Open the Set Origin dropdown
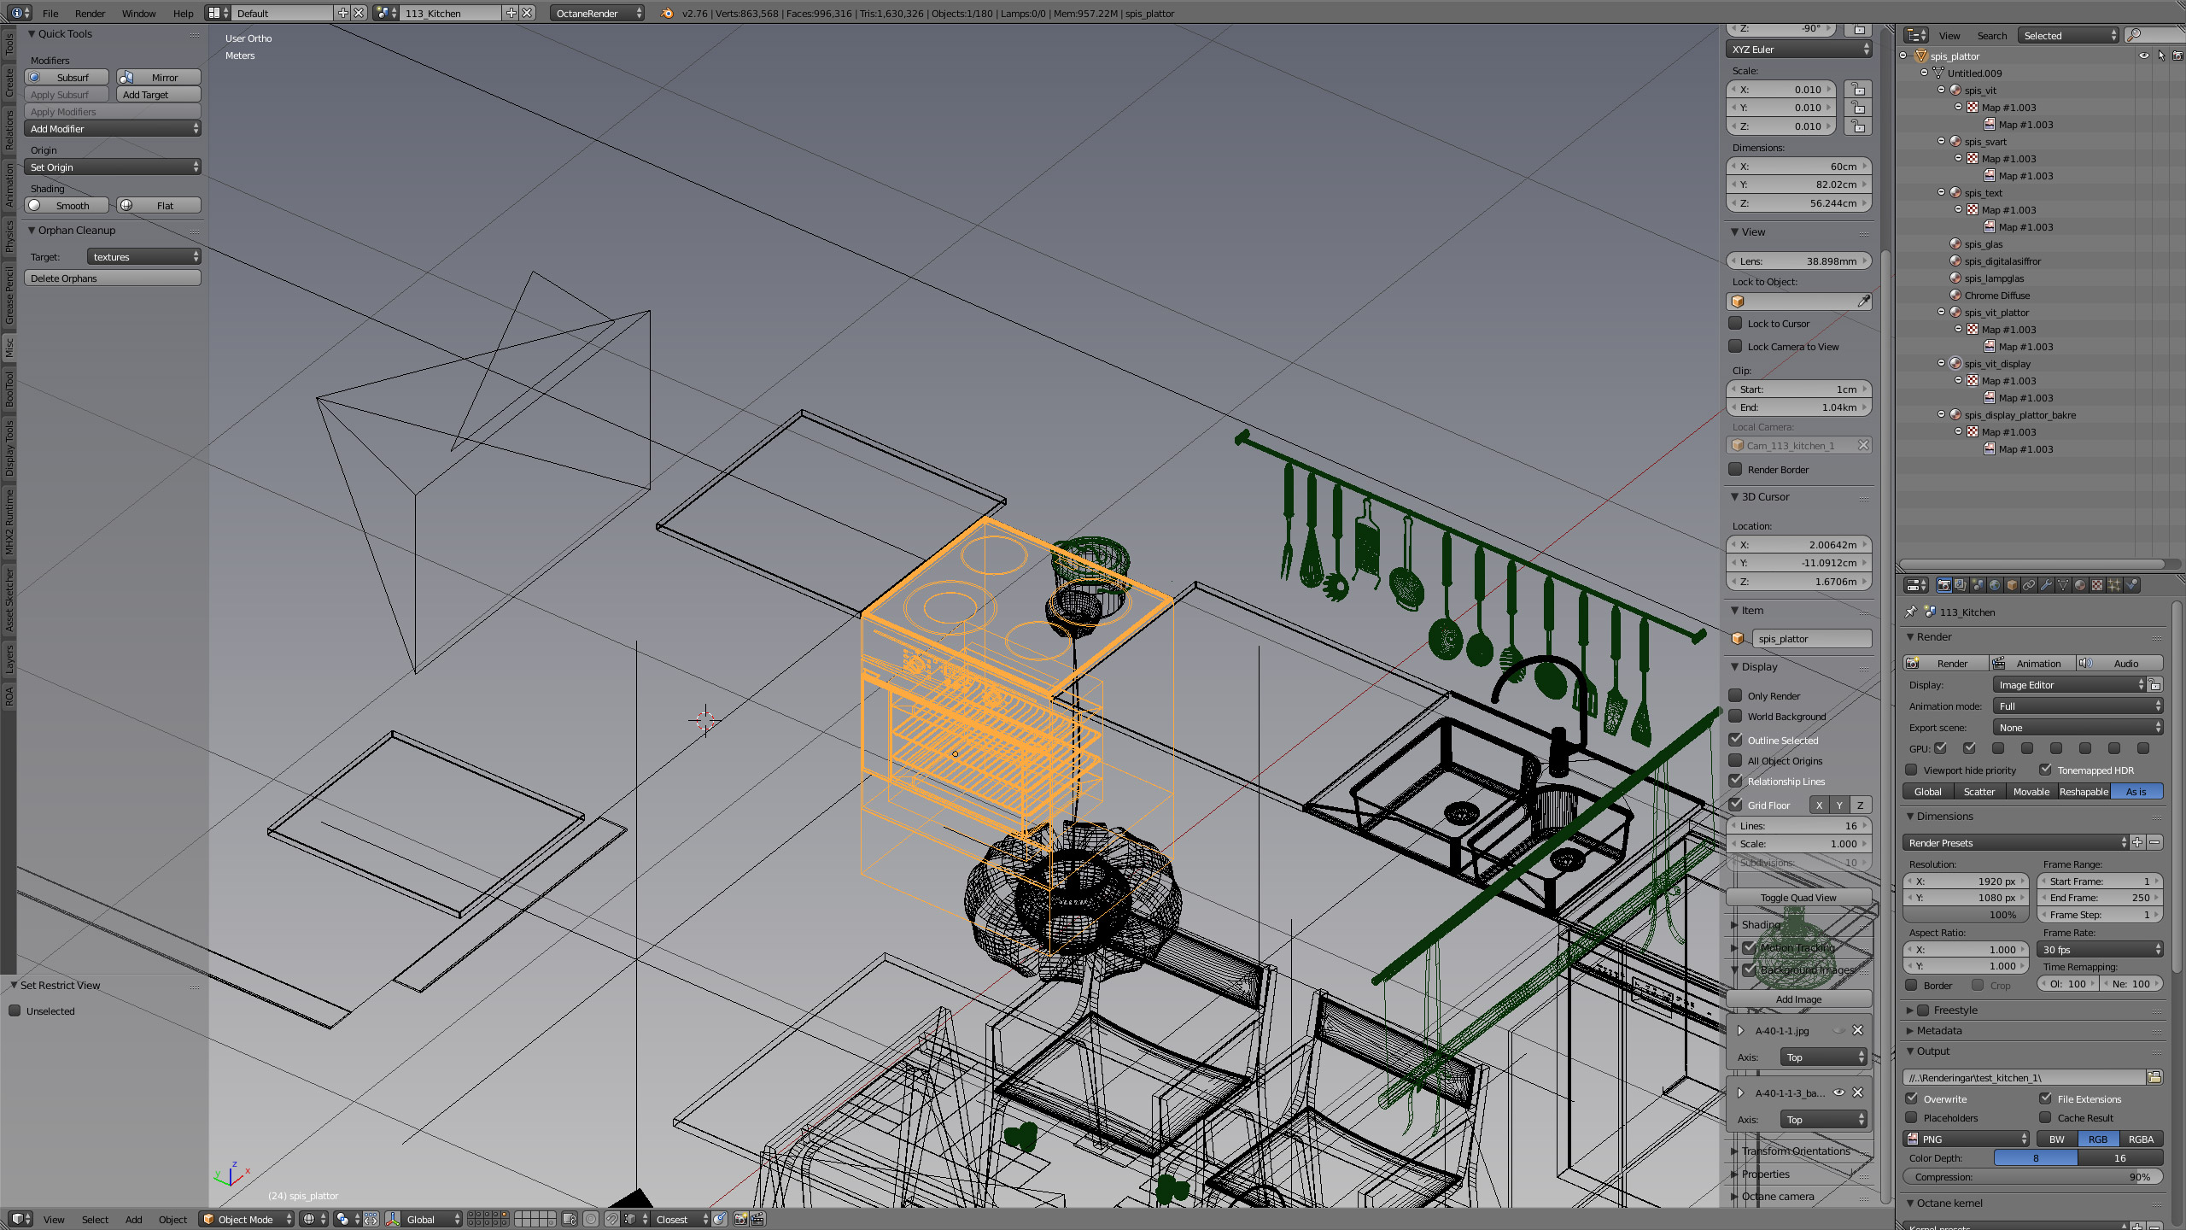This screenshot has height=1230, width=2186. point(113,167)
